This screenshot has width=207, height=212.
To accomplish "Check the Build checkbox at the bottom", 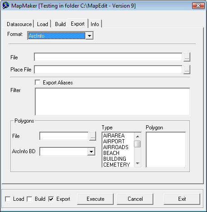I will pyautogui.click(x=29, y=199).
